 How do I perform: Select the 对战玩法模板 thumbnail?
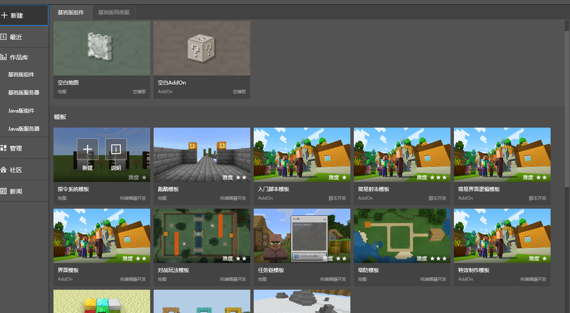click(x=202, y=236)
